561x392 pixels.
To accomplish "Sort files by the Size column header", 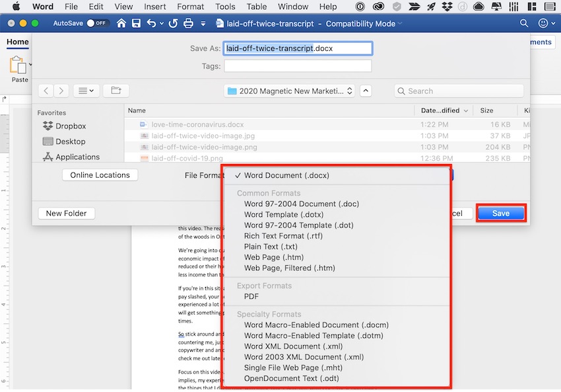I will pos(486,110).
